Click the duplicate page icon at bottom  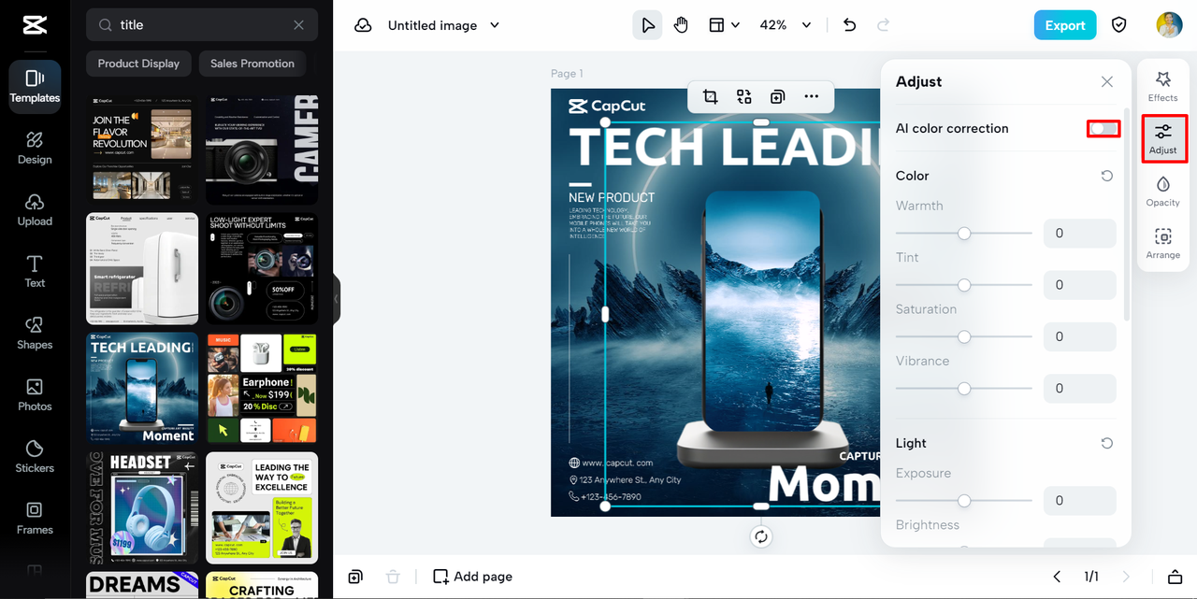(355, 577)
